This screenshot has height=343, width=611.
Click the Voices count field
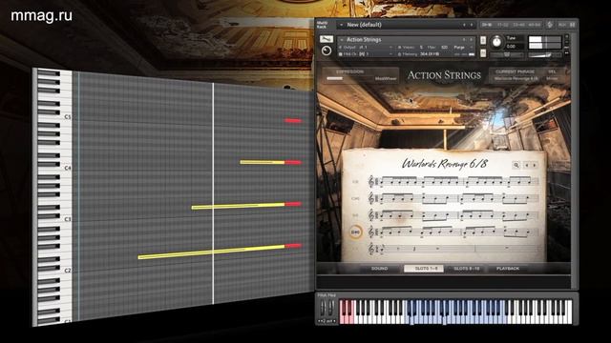point(421,47)
